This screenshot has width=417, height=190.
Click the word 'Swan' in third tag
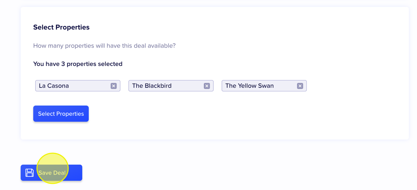pos(266,86)
